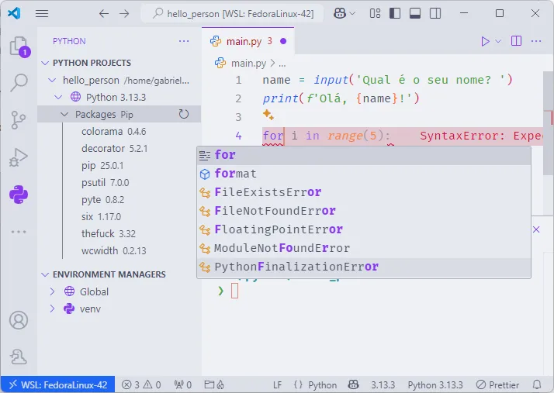
Task: Toggle the bottom panel visibility
Action: (x=415, y=13)
